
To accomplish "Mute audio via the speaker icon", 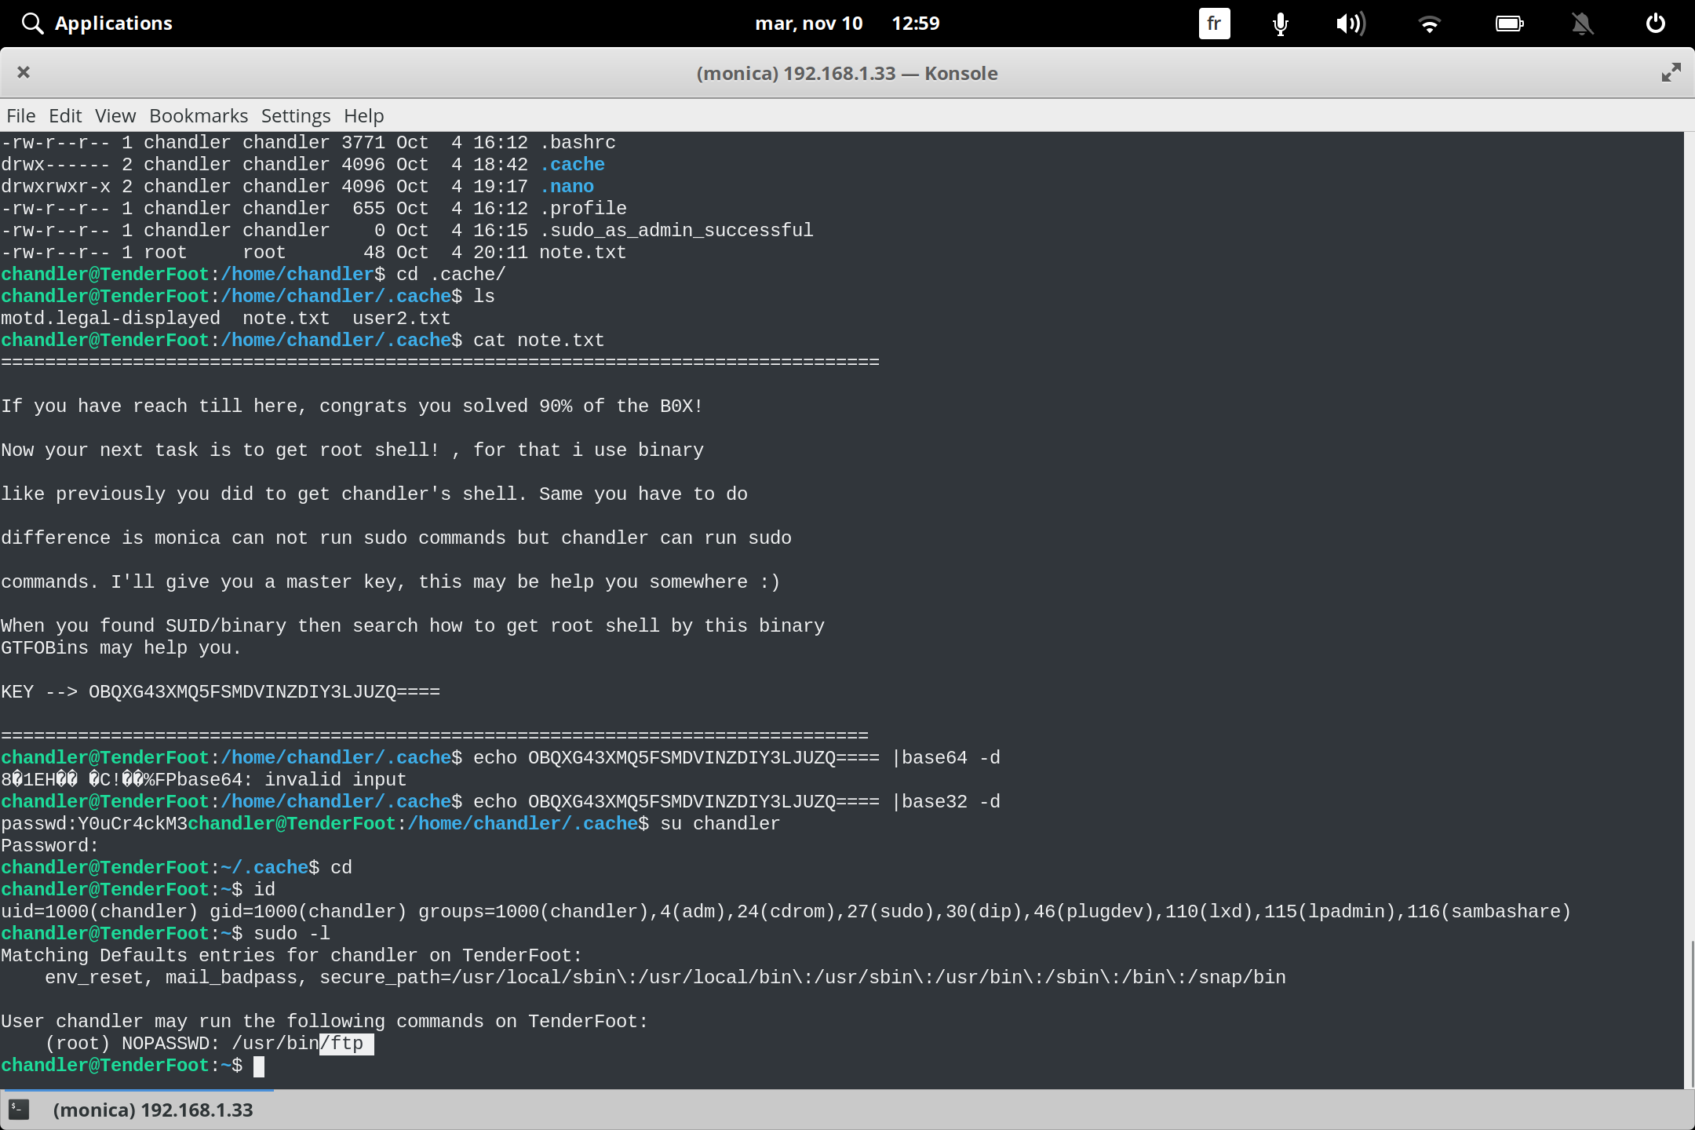I will [x=1351, y=24].
